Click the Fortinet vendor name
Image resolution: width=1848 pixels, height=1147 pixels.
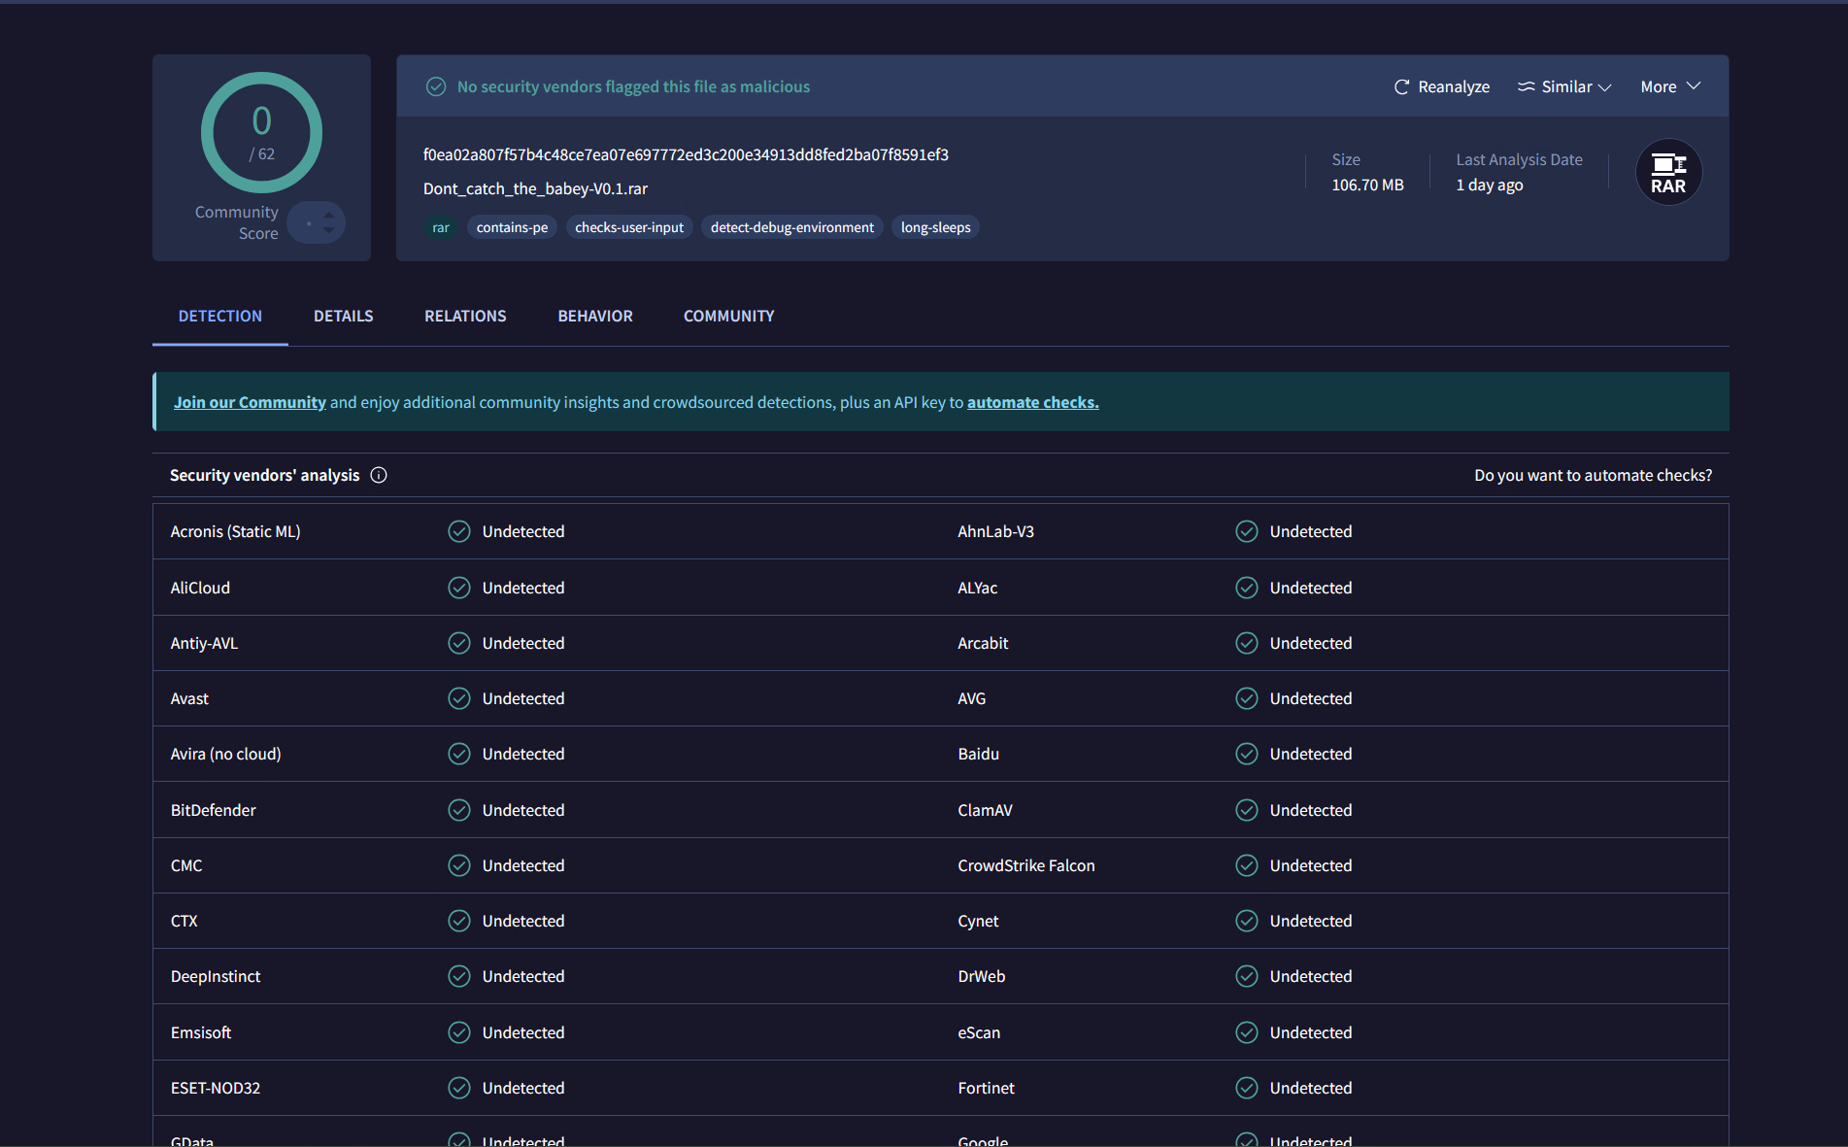[986, 1088]
